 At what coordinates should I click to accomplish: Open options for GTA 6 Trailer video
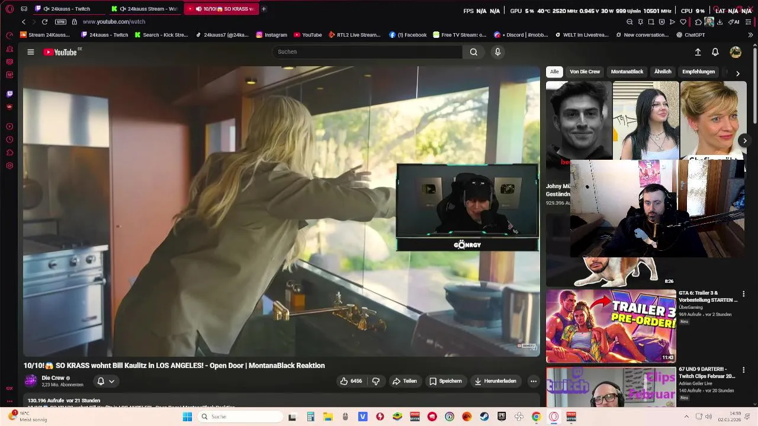tap(744, 293)
